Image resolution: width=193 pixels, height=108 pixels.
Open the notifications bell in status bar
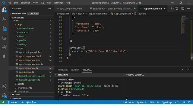(x=189, y=102)
